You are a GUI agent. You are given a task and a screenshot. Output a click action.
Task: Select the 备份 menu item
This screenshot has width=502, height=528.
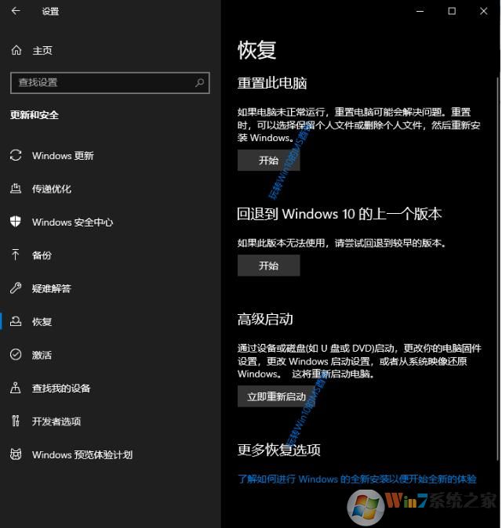(42, 255)
